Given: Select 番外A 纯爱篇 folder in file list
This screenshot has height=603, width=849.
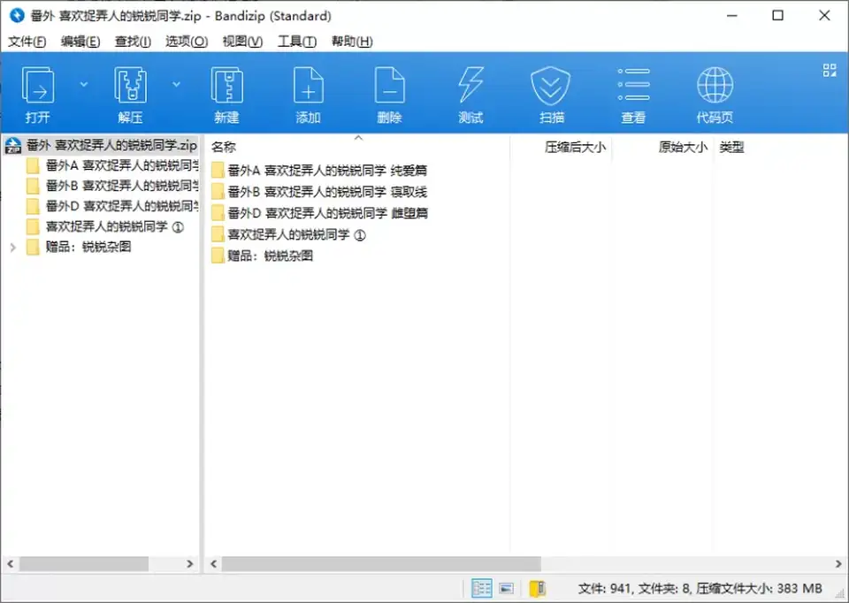Looking at the screenshot, I should [319, 171].
